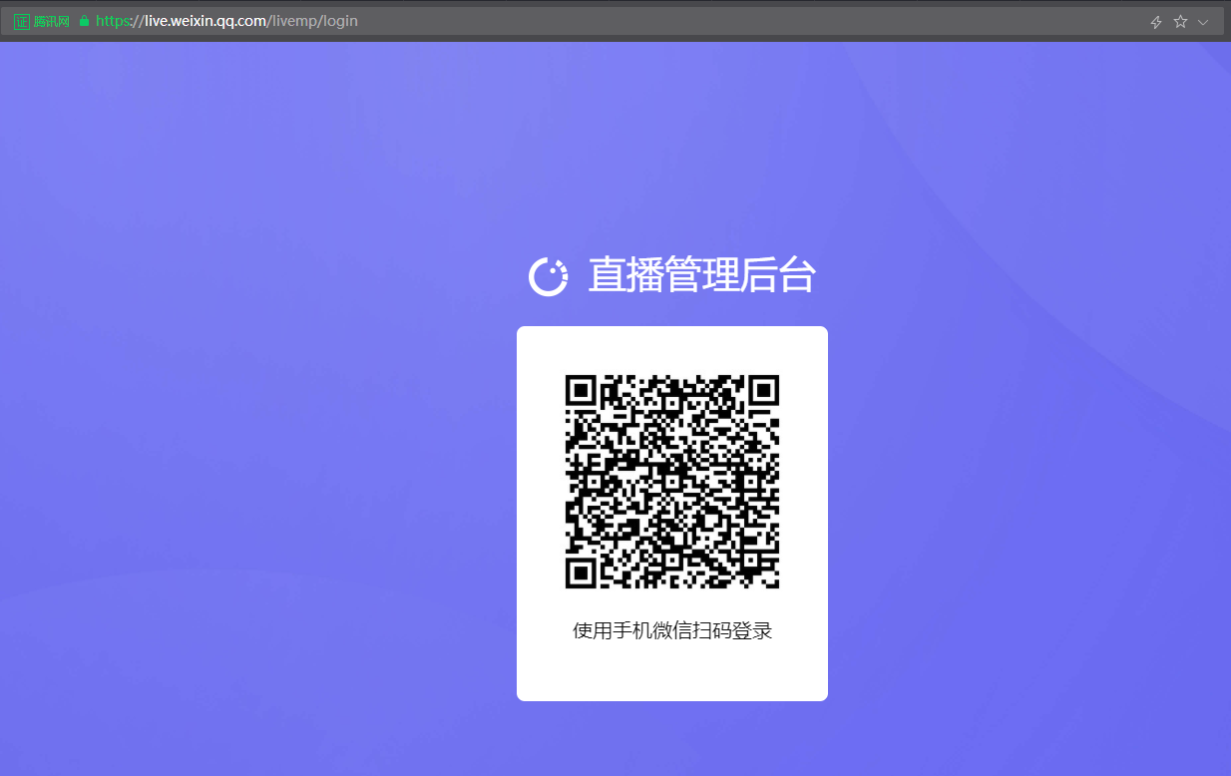This screenshot has height=776, width=1231.
Task: Click the green HTTPS padlock icon
Action: coord(84,21)
